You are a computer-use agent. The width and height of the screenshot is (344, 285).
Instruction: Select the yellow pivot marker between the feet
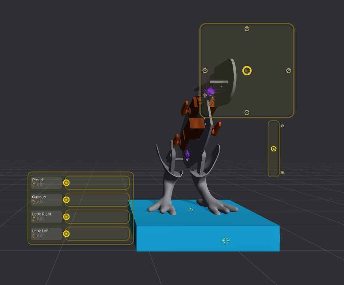(191, 209)
